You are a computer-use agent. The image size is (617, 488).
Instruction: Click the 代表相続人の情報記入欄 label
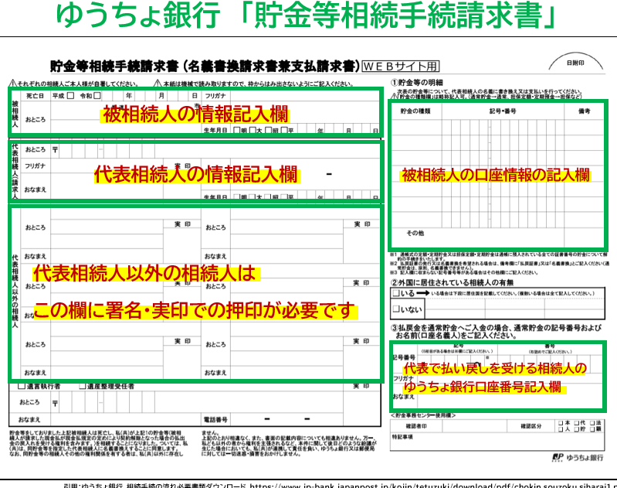(195, 175)
